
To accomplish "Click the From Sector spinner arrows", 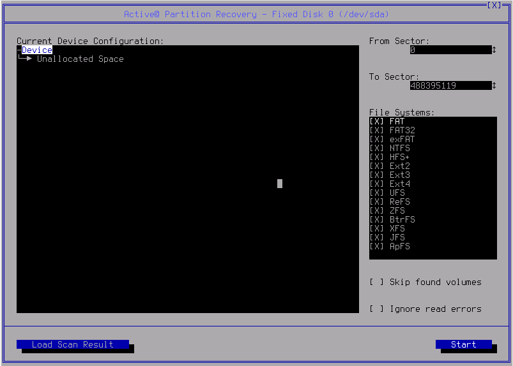I will pos(494,50).
